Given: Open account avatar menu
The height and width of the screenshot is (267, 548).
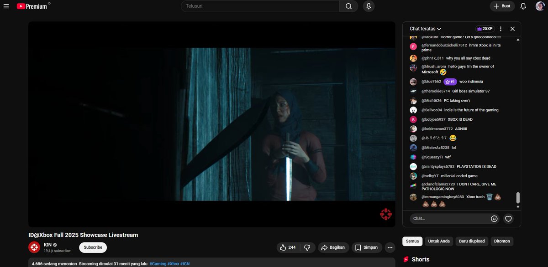Looking at the screenshot, I should point(540,6).
